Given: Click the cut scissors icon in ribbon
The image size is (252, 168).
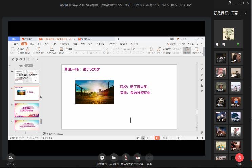Looking at the screenshot, I should [x=18, y=49].
